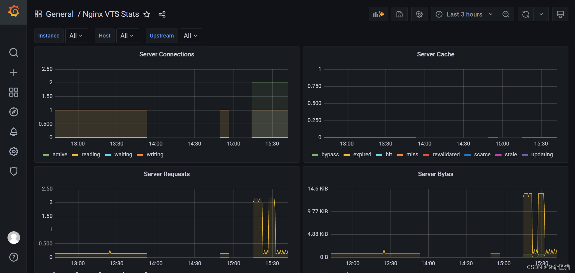Toggle the reading series in Connections legend
Image resolution: width=575 pixels, height=273 pixels.
click(91, 154)
